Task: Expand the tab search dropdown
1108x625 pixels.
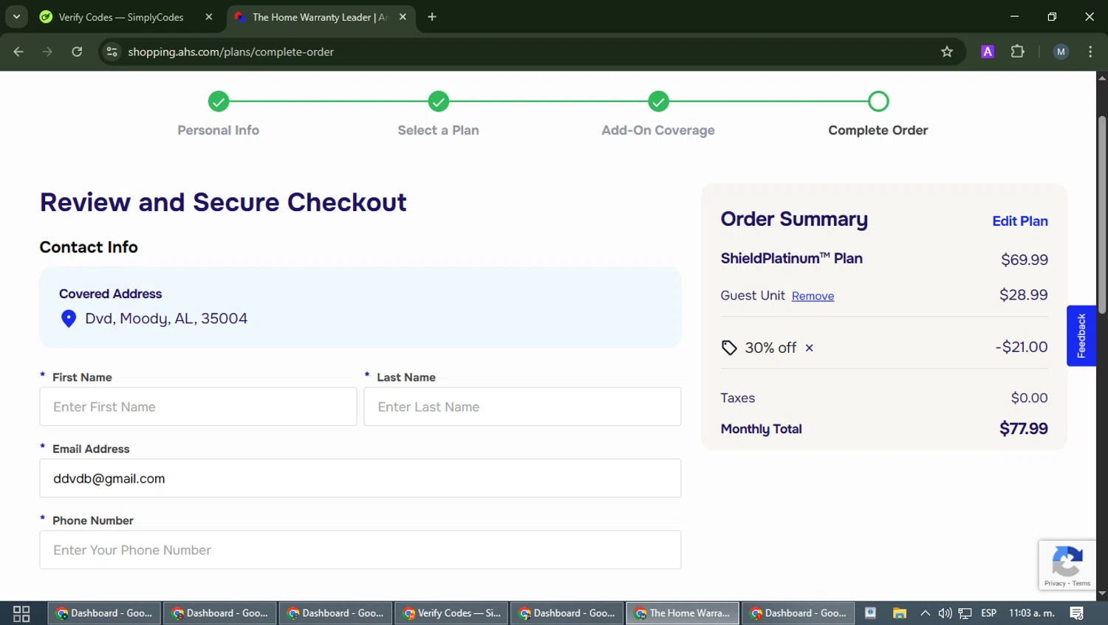Action: [16, 16]
